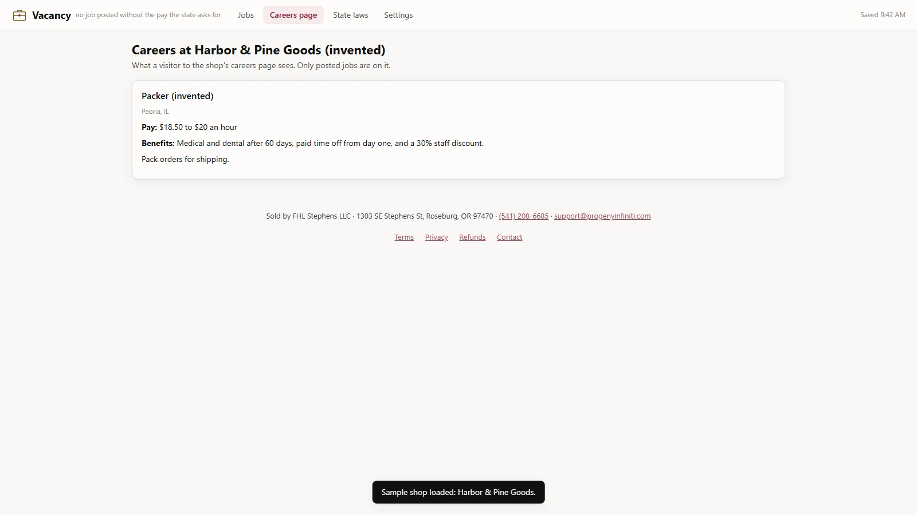Click the Careers at Harbor & Pine heading
The width and height of the screenshot is (917, 515).
coord(258,50)
